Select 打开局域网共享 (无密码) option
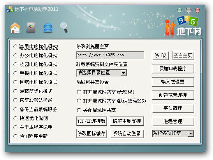 point(79,92)
